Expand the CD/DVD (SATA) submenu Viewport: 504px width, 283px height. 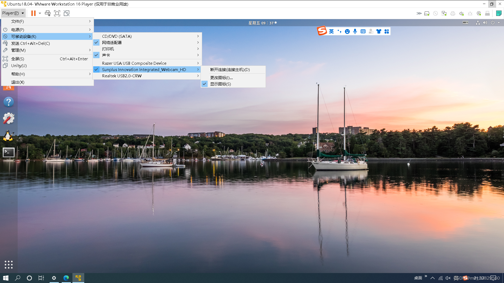(147, 36)
